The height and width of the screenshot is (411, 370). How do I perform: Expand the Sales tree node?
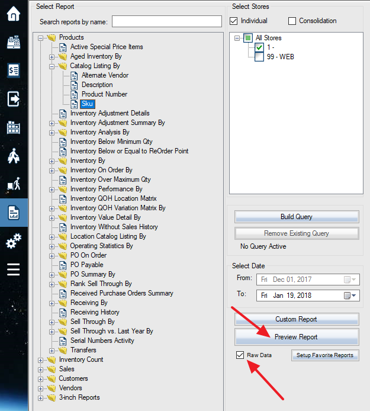coord(40,370)
